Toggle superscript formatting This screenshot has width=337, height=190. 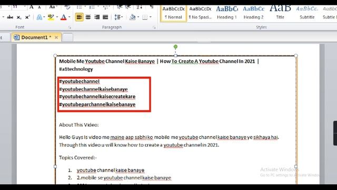27,17
